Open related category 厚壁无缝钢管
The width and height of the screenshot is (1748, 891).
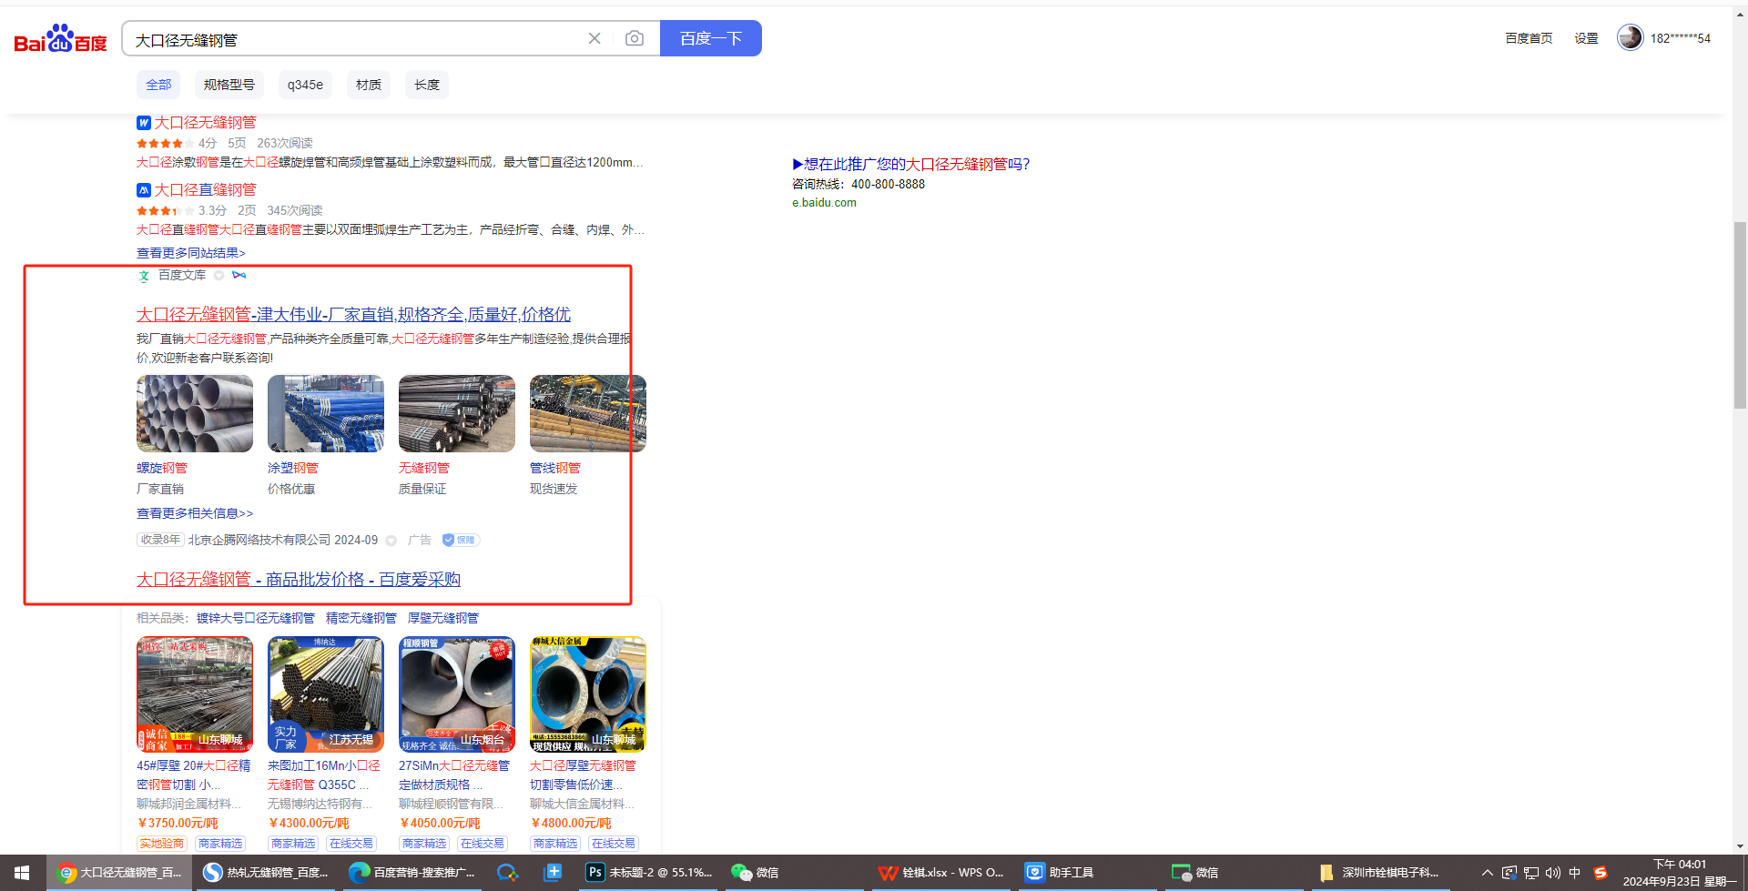(x=443, y=618)
